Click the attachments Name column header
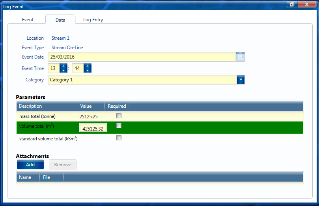 pos(28,177)
